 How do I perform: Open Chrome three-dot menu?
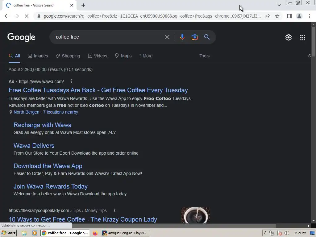pyautogui.click(x=309, y=16)
